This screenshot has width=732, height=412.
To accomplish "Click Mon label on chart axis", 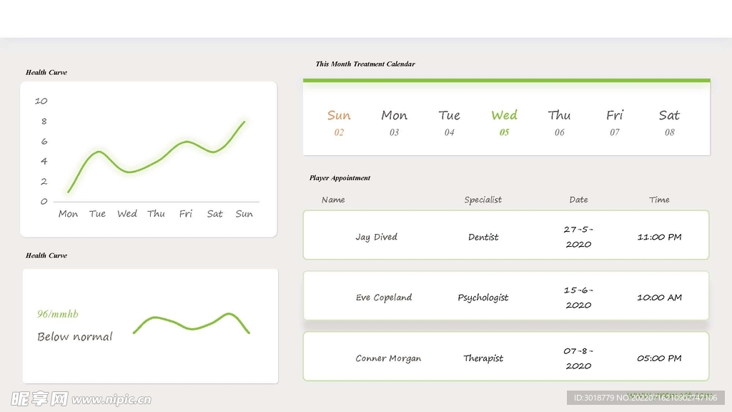I will [68, 213].
